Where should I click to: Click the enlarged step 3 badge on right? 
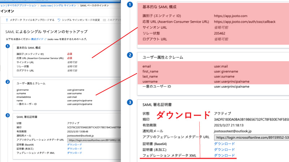coord(130,103)
